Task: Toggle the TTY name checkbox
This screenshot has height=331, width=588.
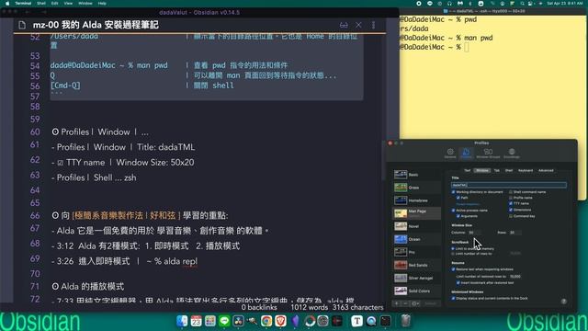Action: [511, 203]
